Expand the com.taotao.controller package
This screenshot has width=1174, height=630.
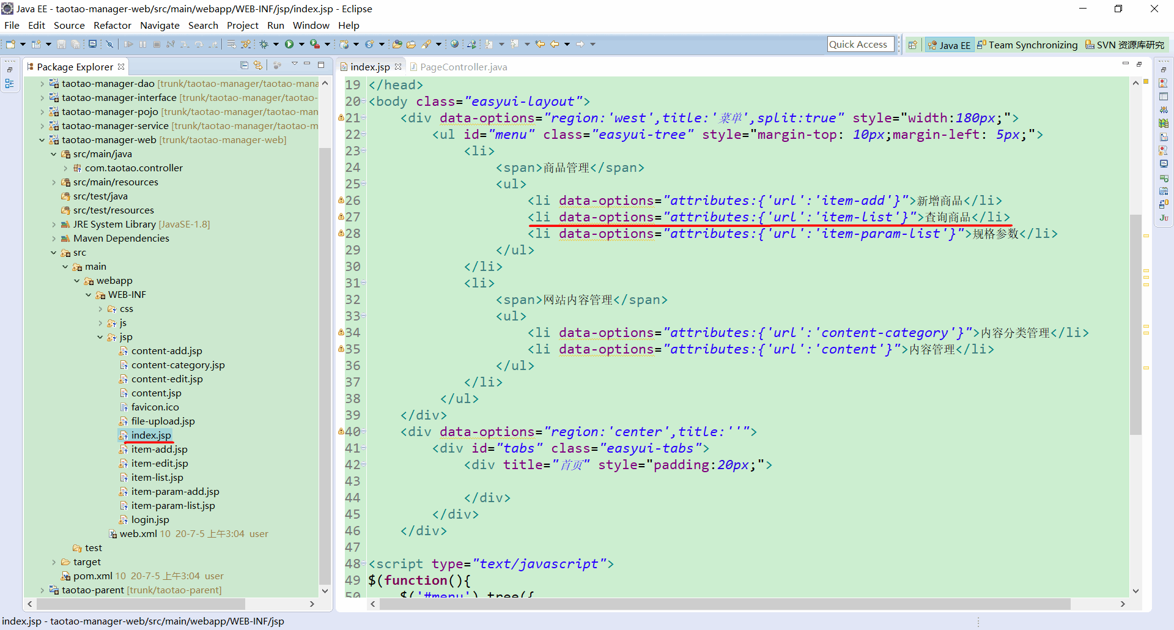(x=65, y=168)
